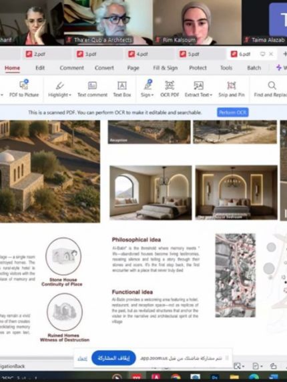Click Rim Kalsoum video tile
Viewport: 287px width, 382px height.
point(197,23)
